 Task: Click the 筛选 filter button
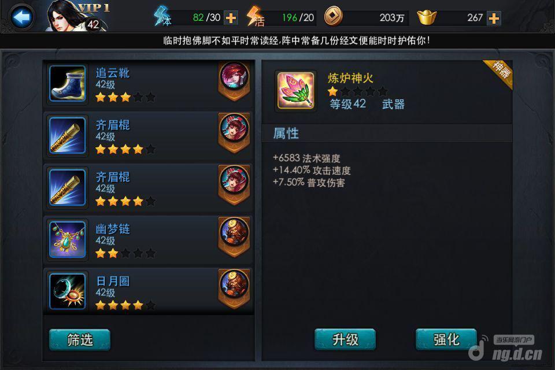80,339
